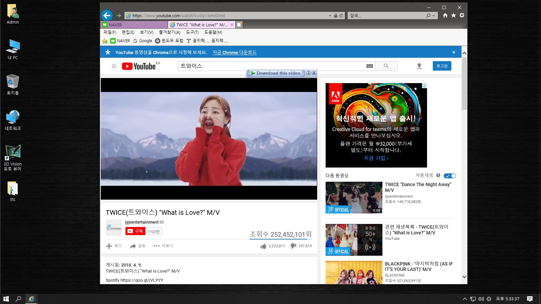Click the browser forward arrow button

click(x=118, y=16)
